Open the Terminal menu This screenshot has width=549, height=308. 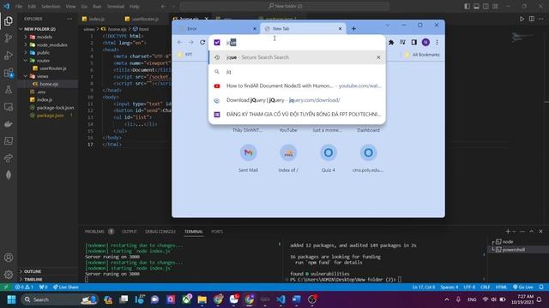[x=116, y=6]
